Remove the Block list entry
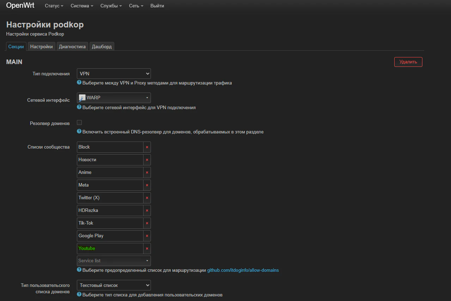The image size is (451, 301). [x=147, y=147]
